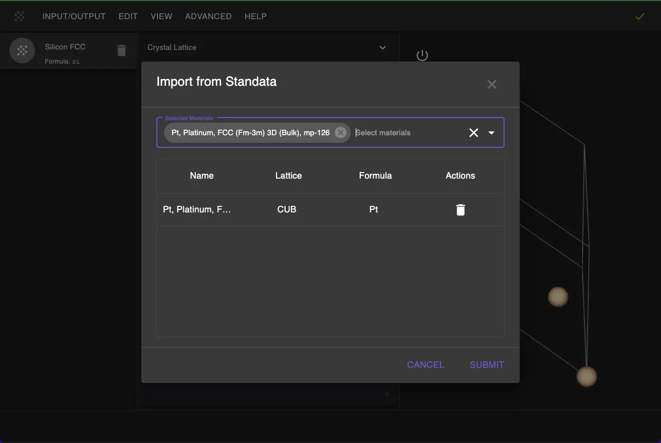661x443 pixels.
Task: Click the power icon in the viewer
Action: point(422,56)
